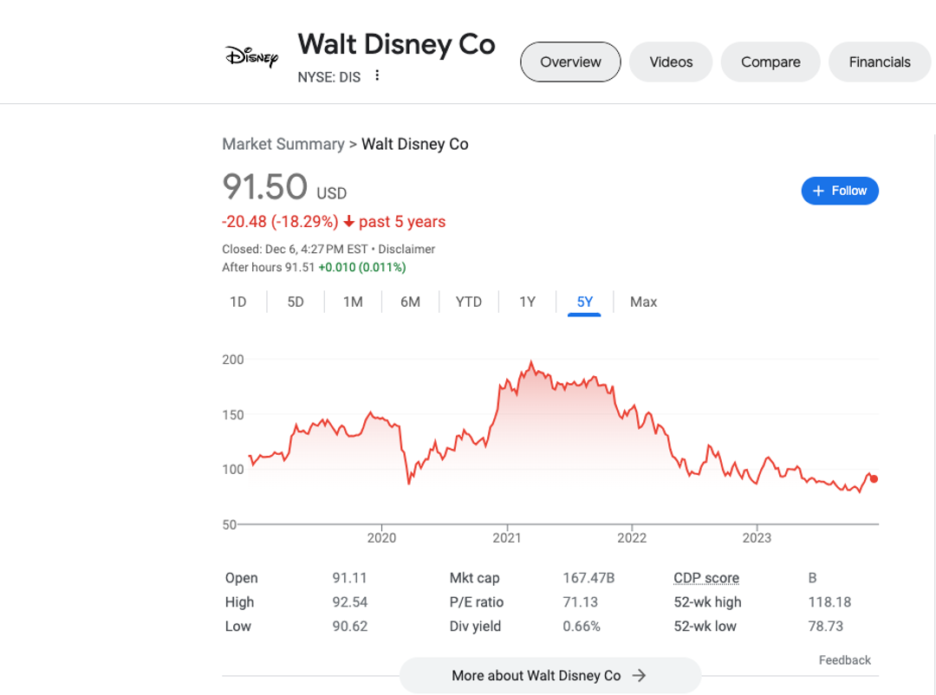The height and width of the screenshot is (695, 936).
Task: Open the three-dot menu beside NYSE: DIS
Action: click(377, 76)
